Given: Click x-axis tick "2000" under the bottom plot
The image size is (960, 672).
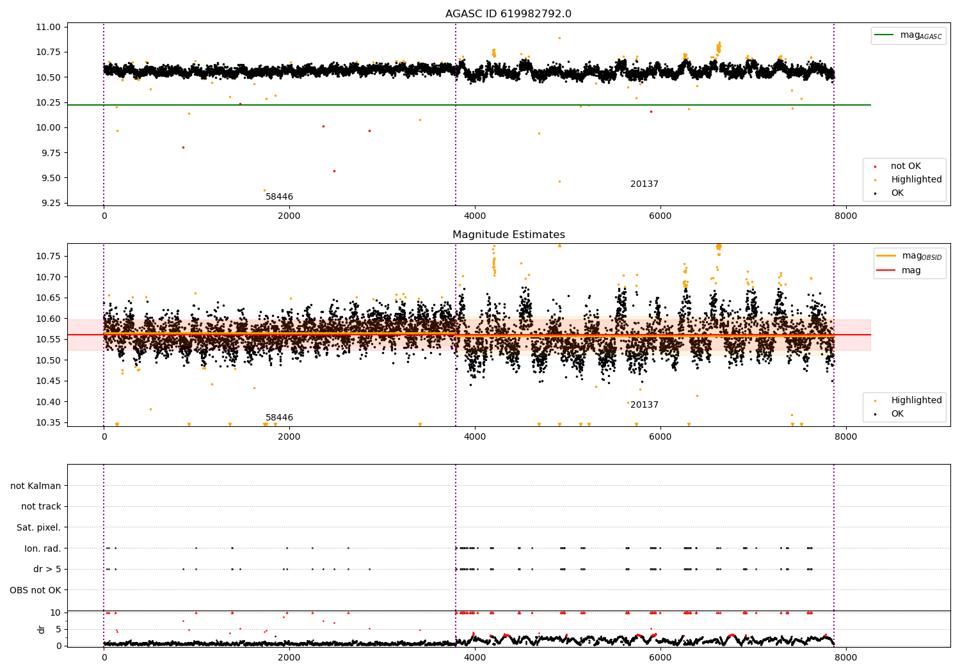Looking at the screenshot, I should pyautogui.click(x=289, y=657).
